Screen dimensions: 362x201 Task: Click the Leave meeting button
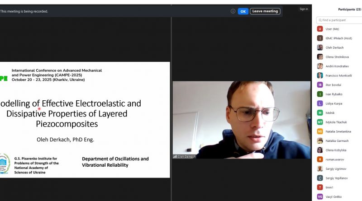[x=265, y=11]
